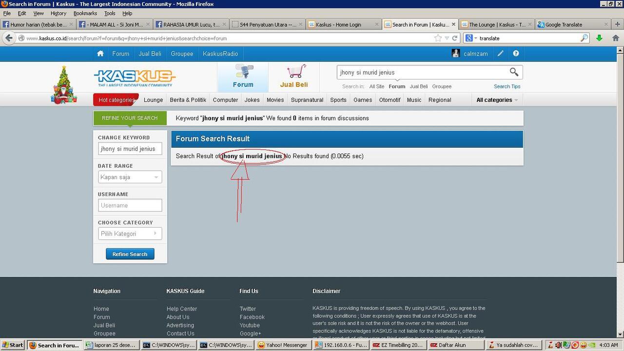Viewport: 624px width, 351px height.
Task: Search in All Site option
Action: click(x=377, y=86)
